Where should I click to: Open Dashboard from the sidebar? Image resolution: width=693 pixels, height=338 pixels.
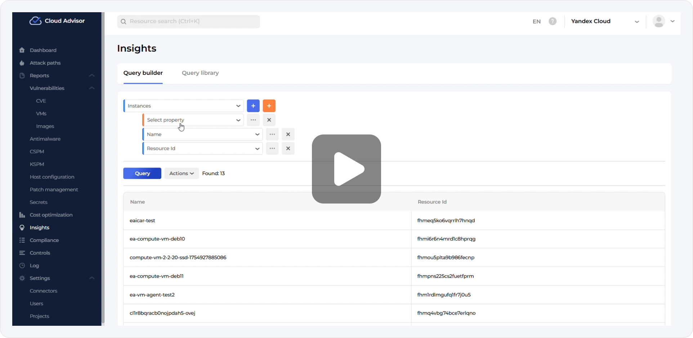click(x=43, y=50)
